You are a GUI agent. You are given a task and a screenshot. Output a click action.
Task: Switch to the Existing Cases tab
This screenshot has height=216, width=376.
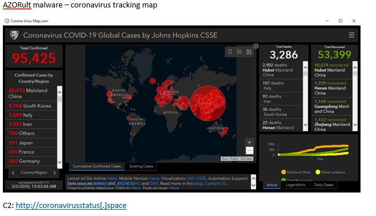[141, 166]
